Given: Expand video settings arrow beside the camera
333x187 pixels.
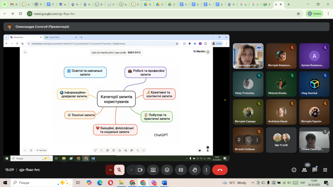Looking at the screenshot, I should 131,170.
